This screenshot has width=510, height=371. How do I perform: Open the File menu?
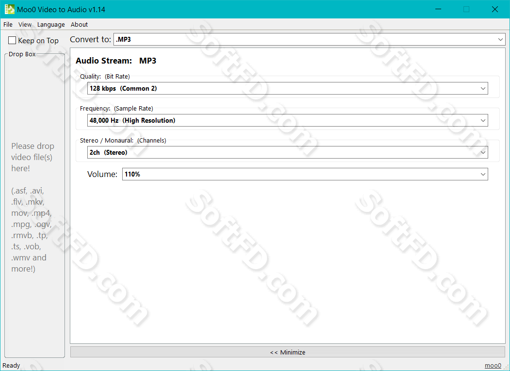(x=8, y=24)
